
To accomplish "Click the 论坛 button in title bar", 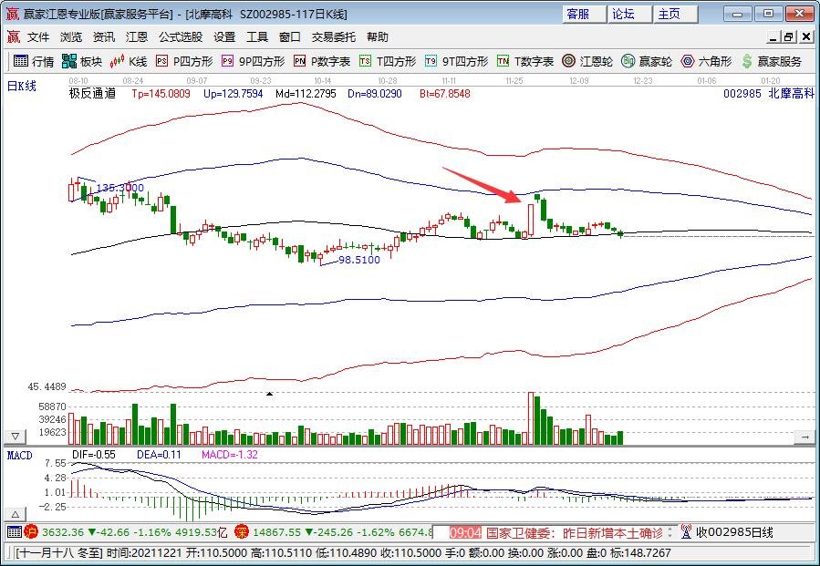I will (630, 14).
